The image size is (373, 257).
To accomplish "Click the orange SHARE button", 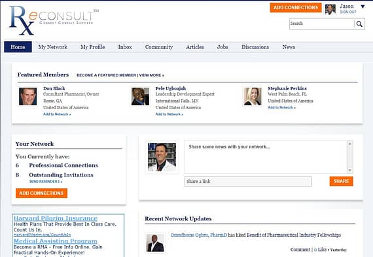I will pos(342,181).
